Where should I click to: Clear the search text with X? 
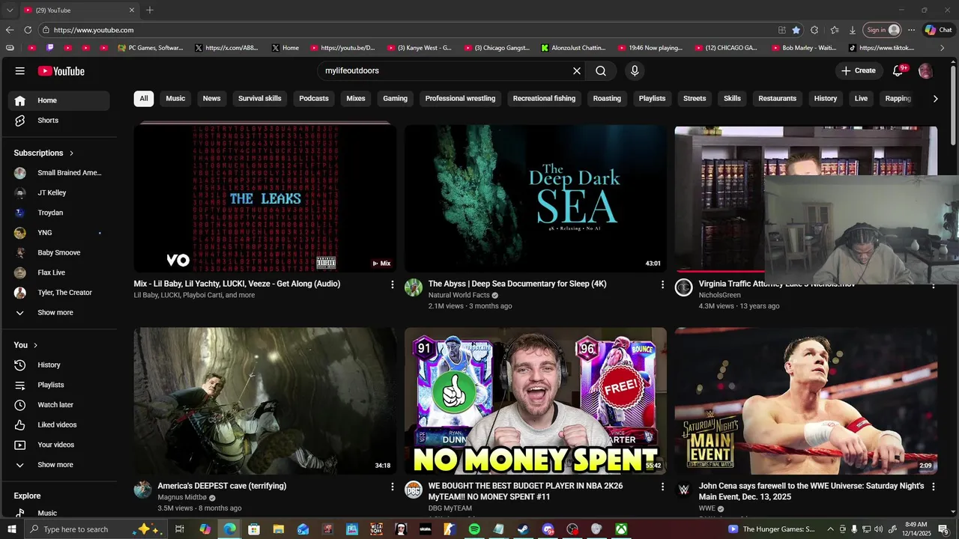(x=577, y=71)
